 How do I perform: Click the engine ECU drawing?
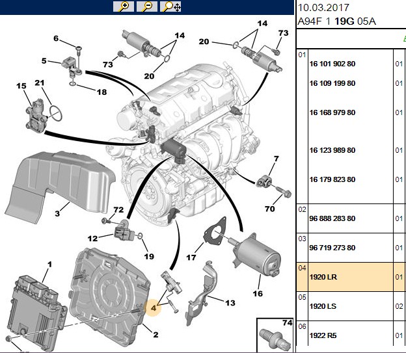[36, 313]
